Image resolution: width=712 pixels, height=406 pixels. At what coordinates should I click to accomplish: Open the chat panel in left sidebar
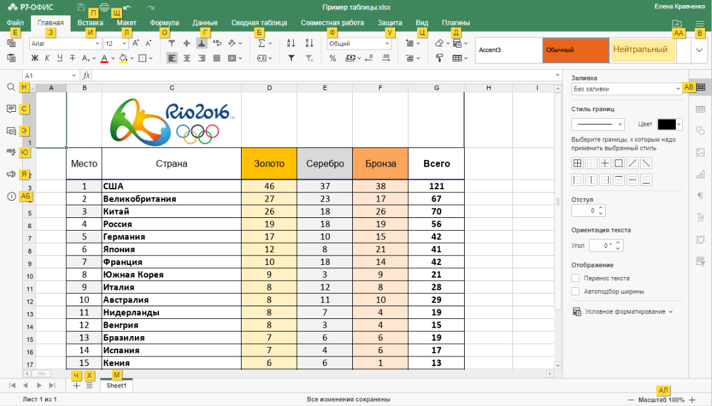[11, 131]
